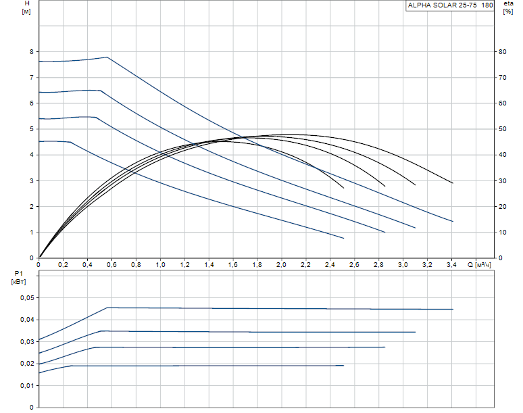Click the 50 tick on the eta axis
The width and height of the screenshot is (523, 413).
click(x=503, y=129)
